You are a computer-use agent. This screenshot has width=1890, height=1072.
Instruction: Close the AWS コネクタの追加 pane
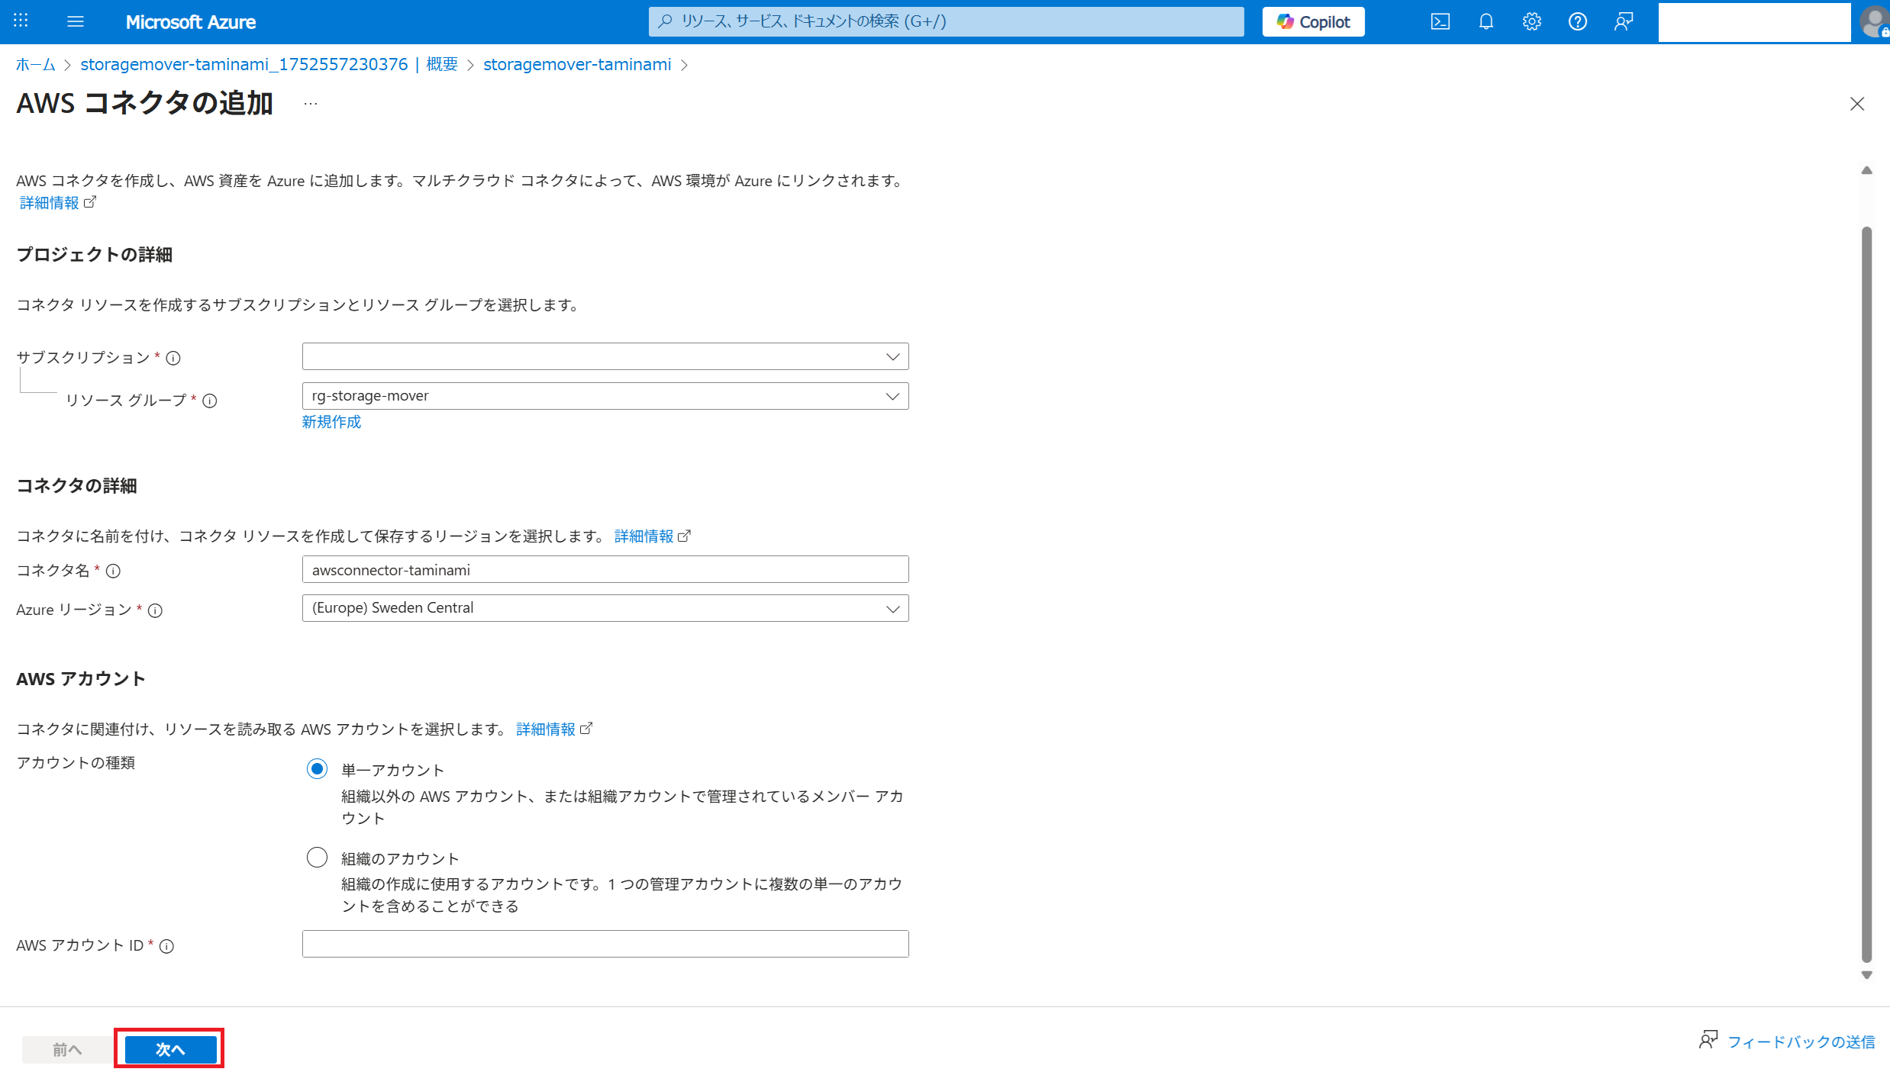click(1857, 104)
